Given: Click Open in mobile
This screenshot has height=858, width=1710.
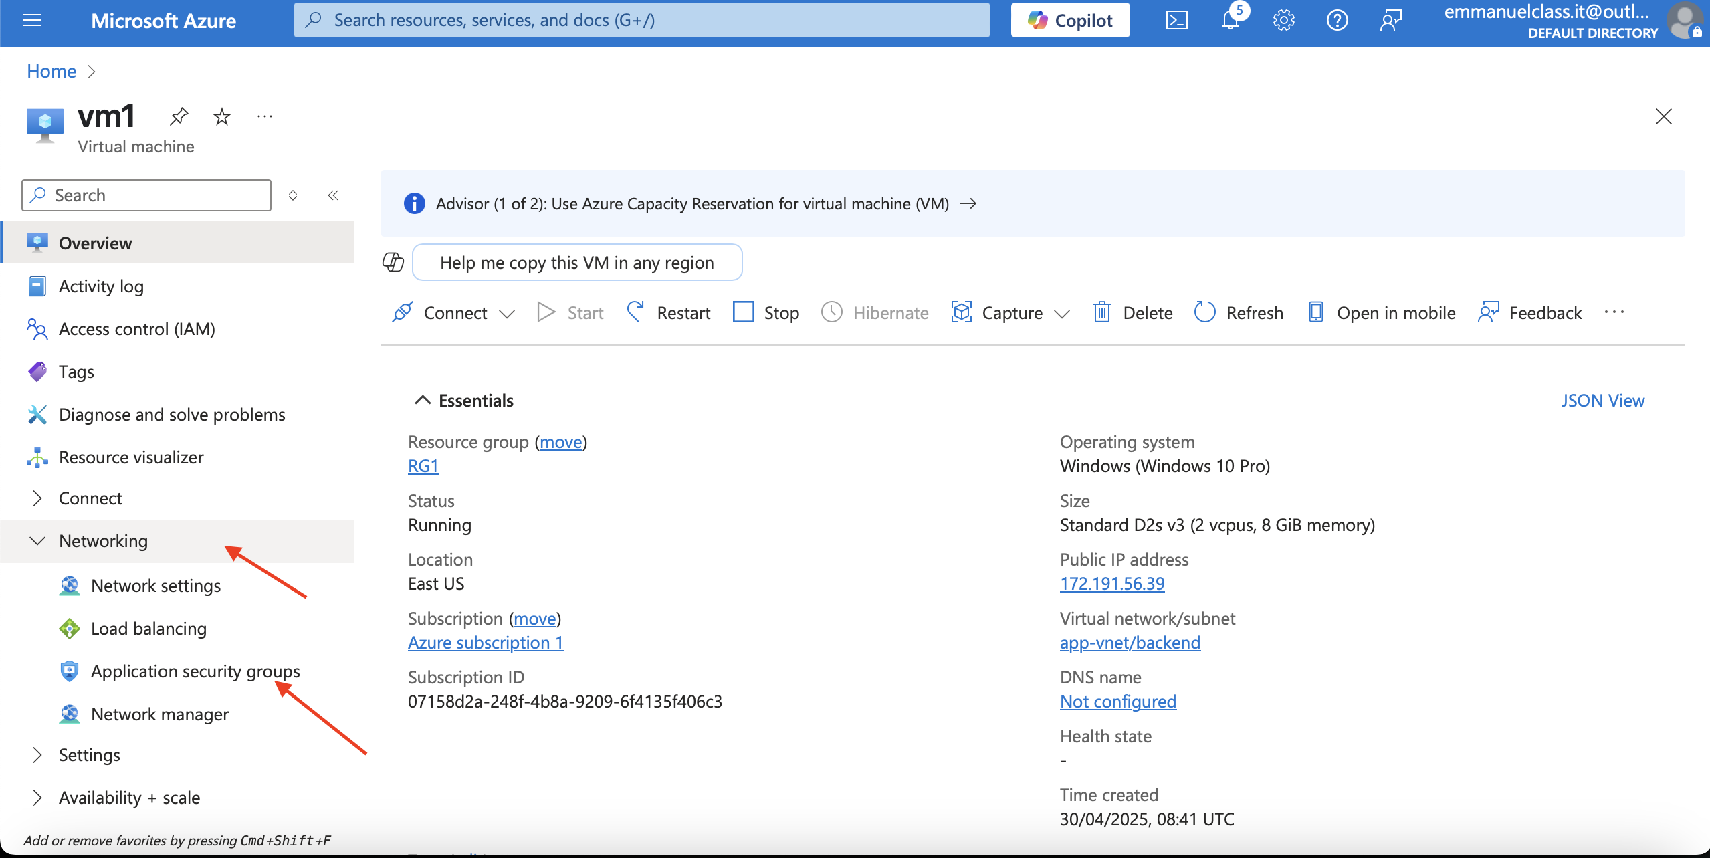Looking at the screenshot, I should click(x=1382, y=312).
